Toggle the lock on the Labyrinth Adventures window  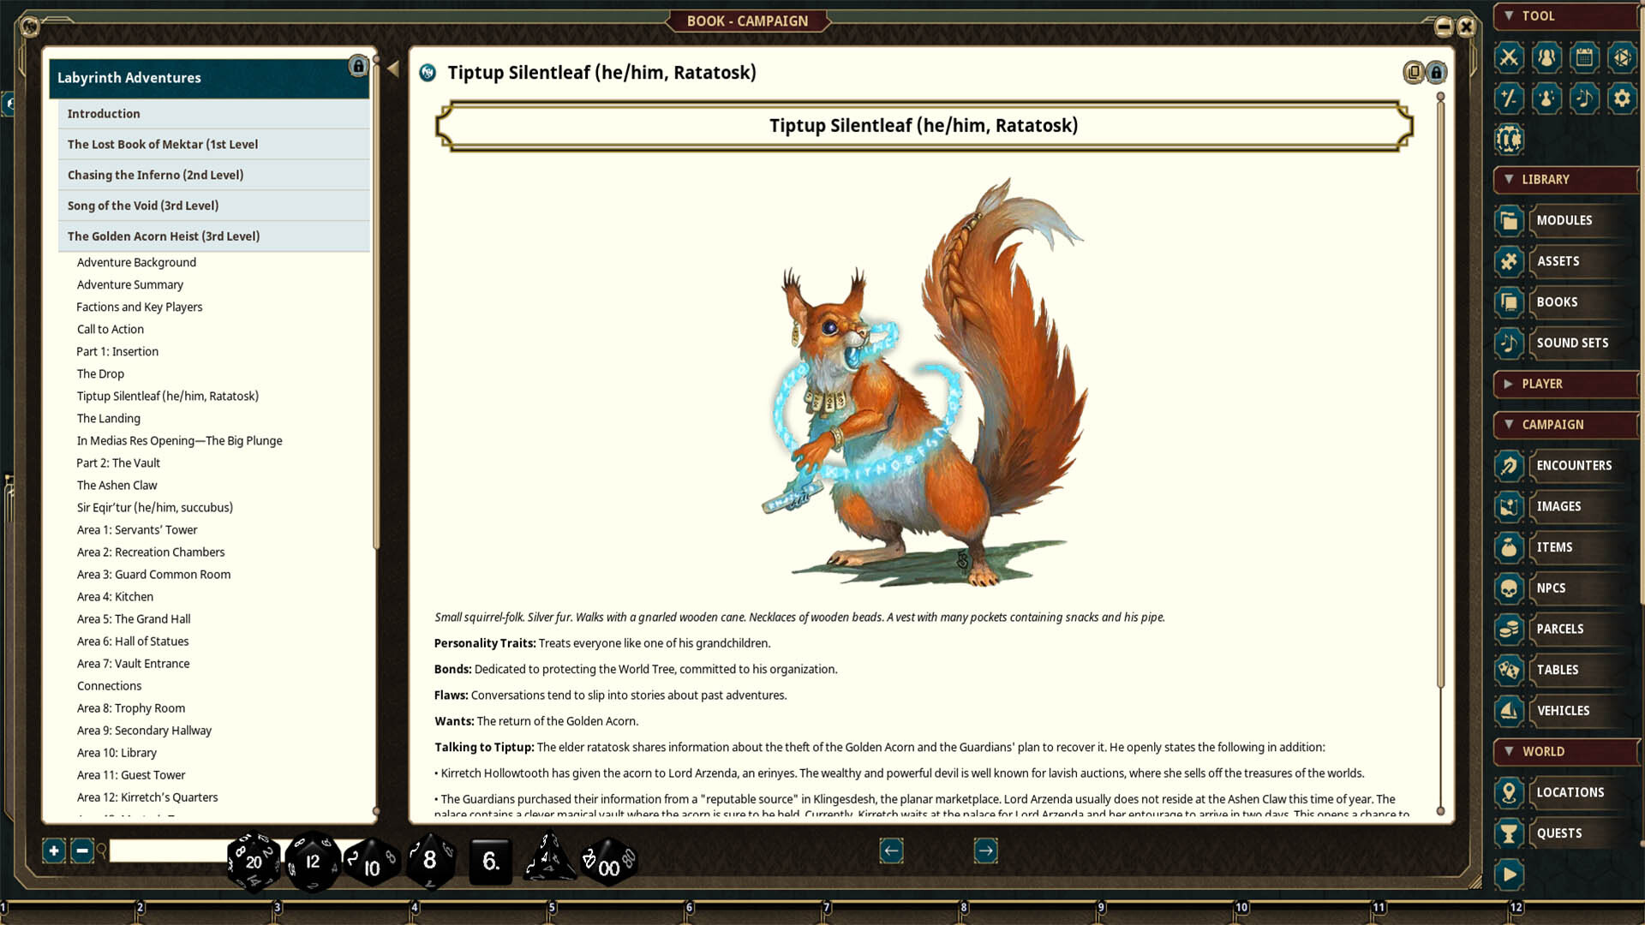(358, 67)
